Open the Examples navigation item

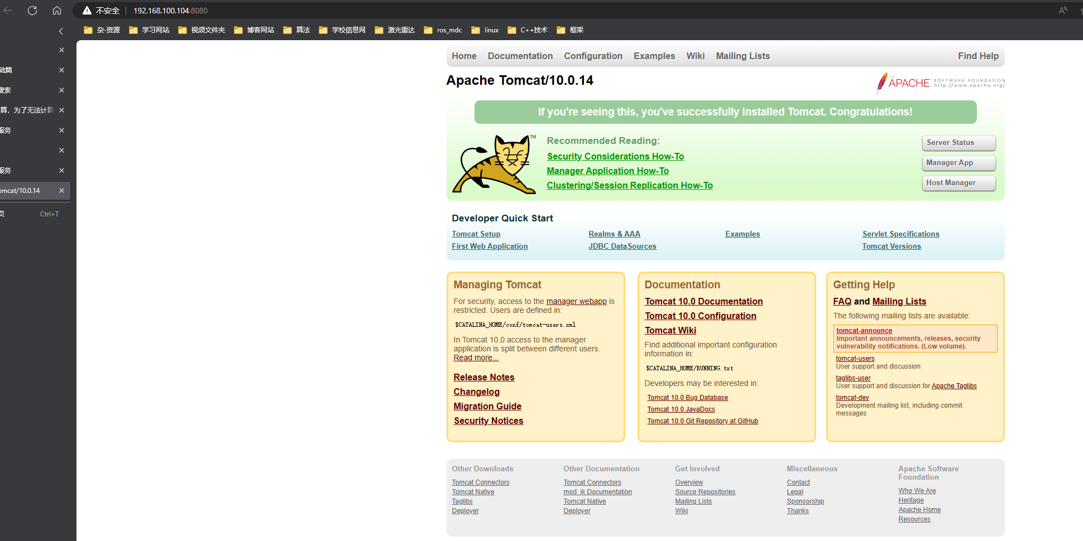(x=654, y=56)
